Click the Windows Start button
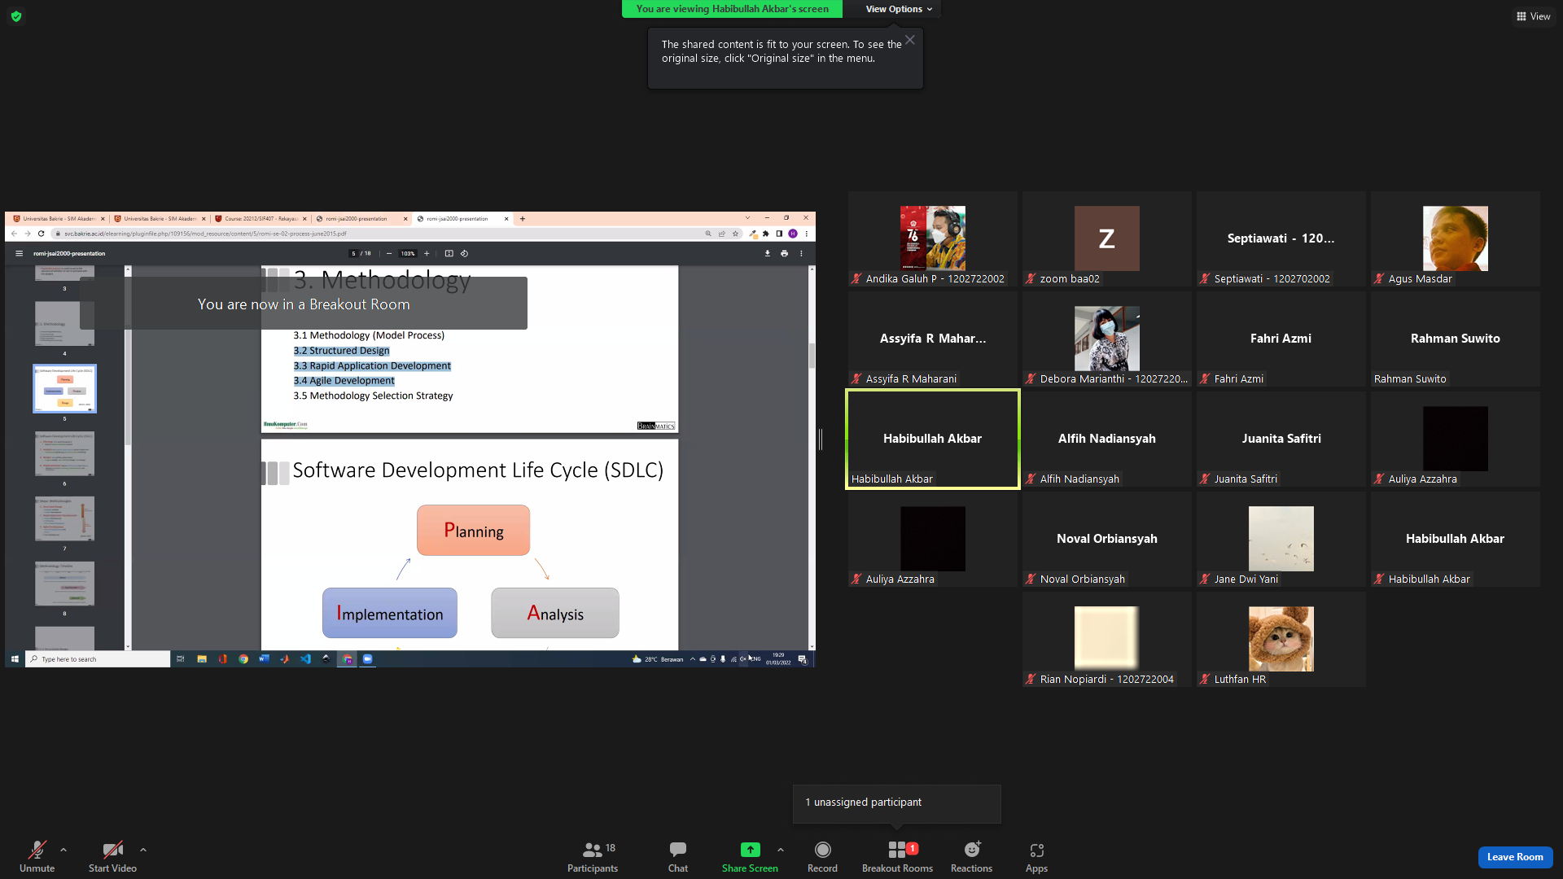The image size is (1563, 879). pyautogui.click(x=15, y=659)
